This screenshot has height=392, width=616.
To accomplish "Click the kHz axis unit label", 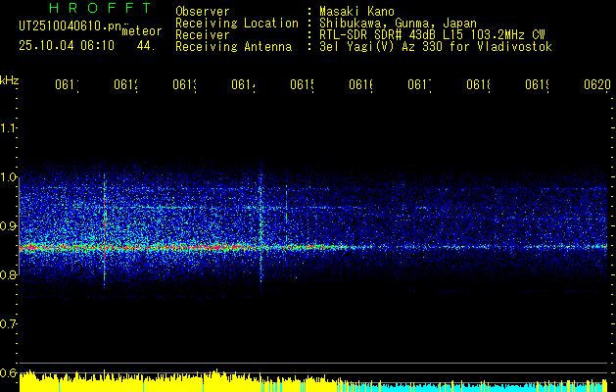I will [x=10, y=80].
